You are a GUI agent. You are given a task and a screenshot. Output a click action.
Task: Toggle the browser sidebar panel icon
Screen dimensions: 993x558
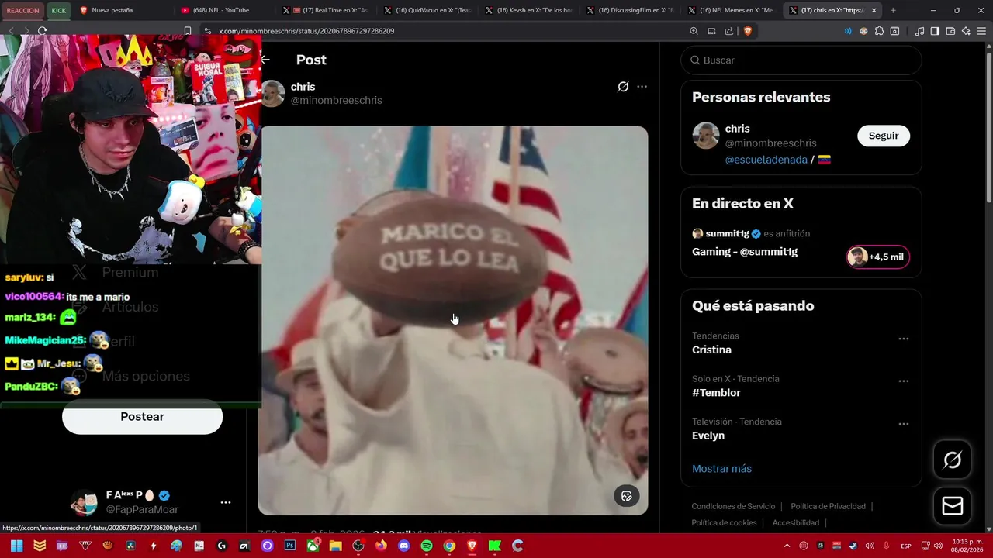click(x=935, y=31)
